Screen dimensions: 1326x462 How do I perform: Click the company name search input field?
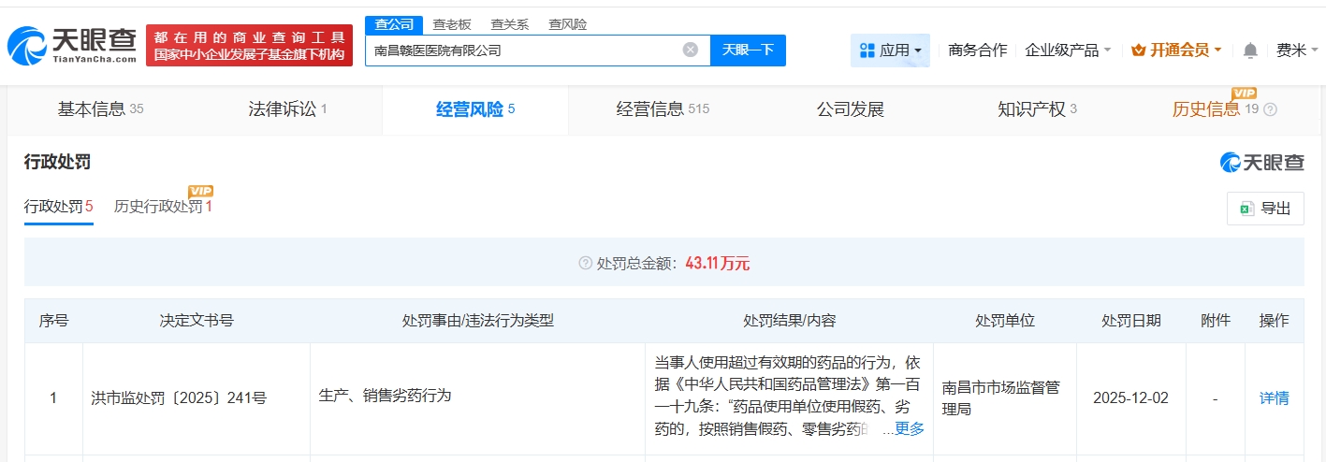pyautogui.click(x=524, y=51)
